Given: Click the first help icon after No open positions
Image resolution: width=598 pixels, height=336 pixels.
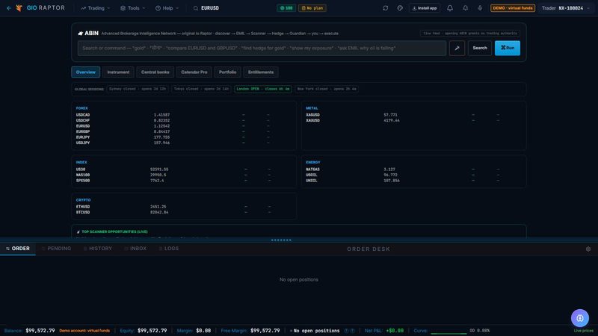Looking at the screenshot, I should point(346,331).
